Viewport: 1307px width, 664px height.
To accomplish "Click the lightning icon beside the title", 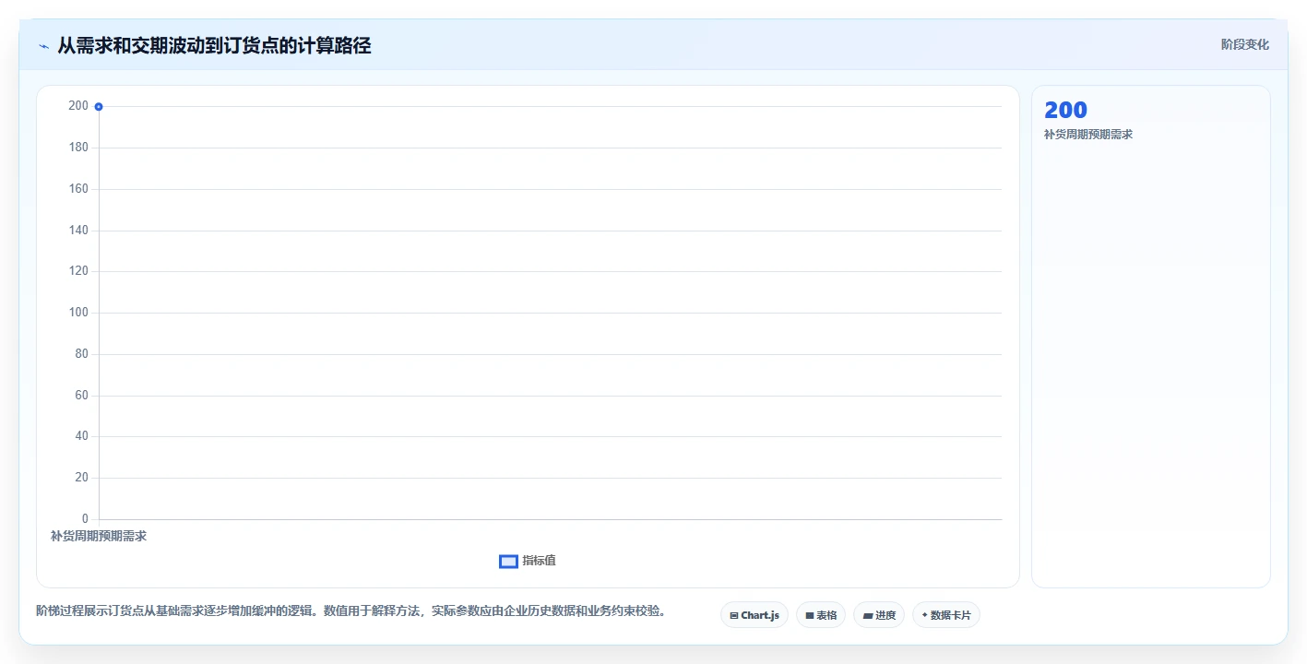I will click(43, 46).
